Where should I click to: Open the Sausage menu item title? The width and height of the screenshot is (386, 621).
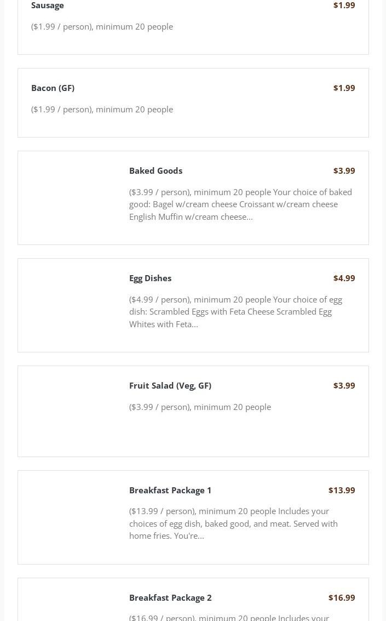(x=48, y=5)
